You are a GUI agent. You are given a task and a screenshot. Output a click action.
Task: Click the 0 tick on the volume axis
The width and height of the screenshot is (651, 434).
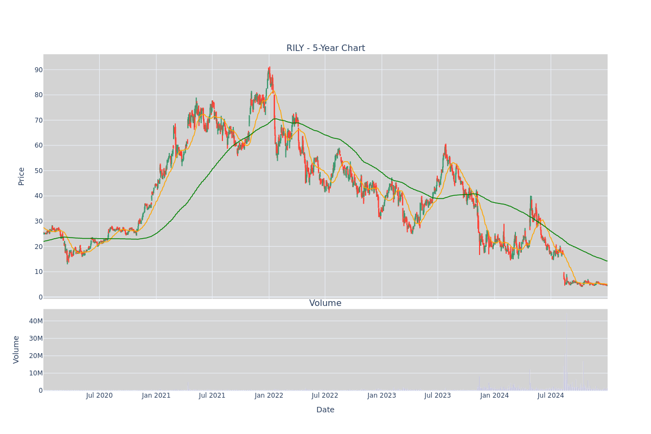pyautogui.click(x=41, y=391)
